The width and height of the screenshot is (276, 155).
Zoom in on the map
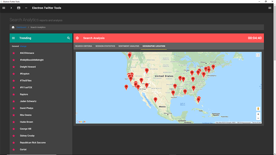click(x=258, y=114)
